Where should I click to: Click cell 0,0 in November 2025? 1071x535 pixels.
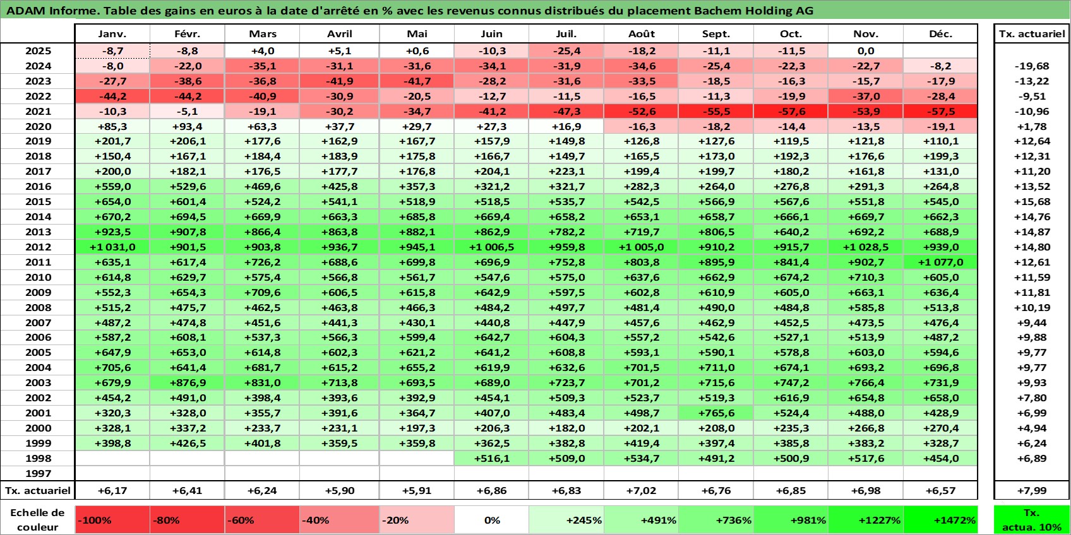point(865,51)
